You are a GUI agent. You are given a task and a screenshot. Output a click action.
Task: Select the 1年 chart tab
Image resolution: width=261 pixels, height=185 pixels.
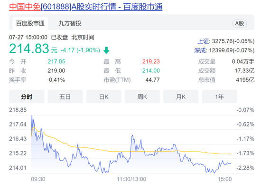point(219,97)
